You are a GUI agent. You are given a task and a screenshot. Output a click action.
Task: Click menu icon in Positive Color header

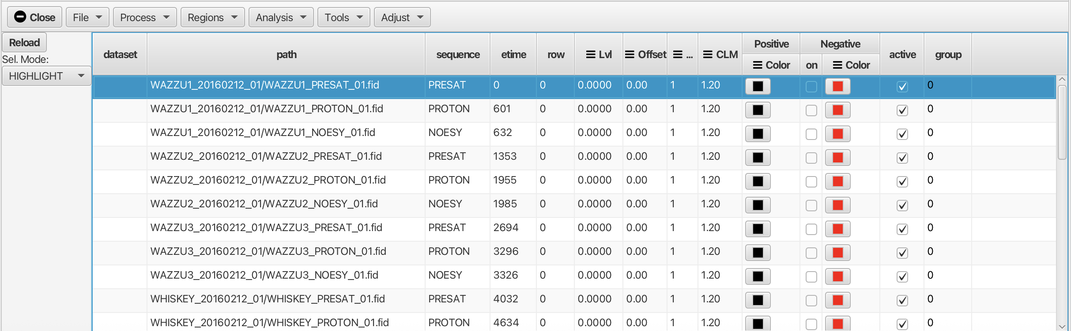coord(757,65)
